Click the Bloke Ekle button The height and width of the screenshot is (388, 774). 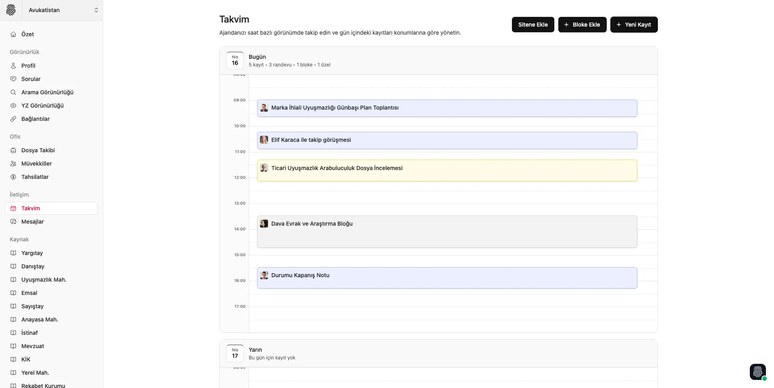582,25
